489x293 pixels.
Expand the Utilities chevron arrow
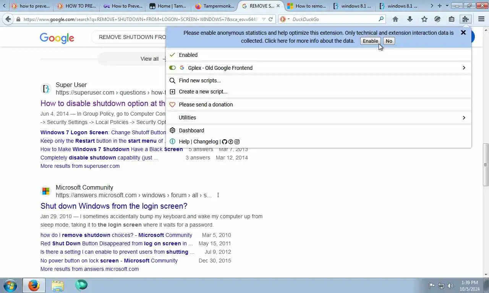pyautogui.click(x=464, y=118)
